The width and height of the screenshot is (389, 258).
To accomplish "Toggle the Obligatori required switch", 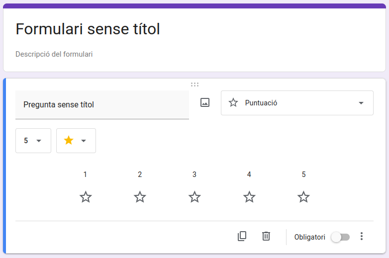I will (x=341, y=237).
